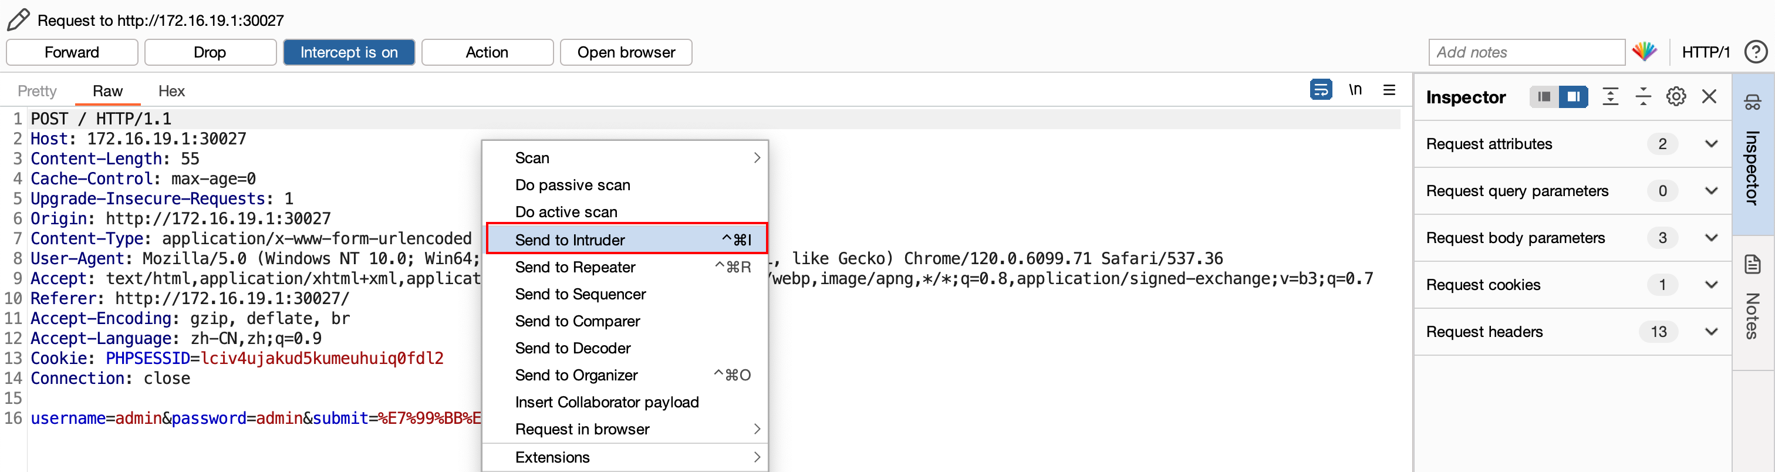Switch to the Pretty tab
The image size is (1775, 472).
[37, 91]
